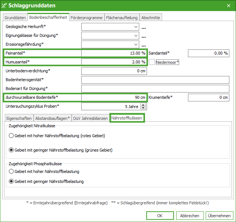Screen dimensions: 236x222
Task: Click the app icon in the title bar
Action: pos(4,6)
